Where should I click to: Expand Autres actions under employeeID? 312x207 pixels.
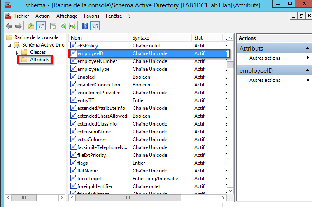click(x=308, y=80)
